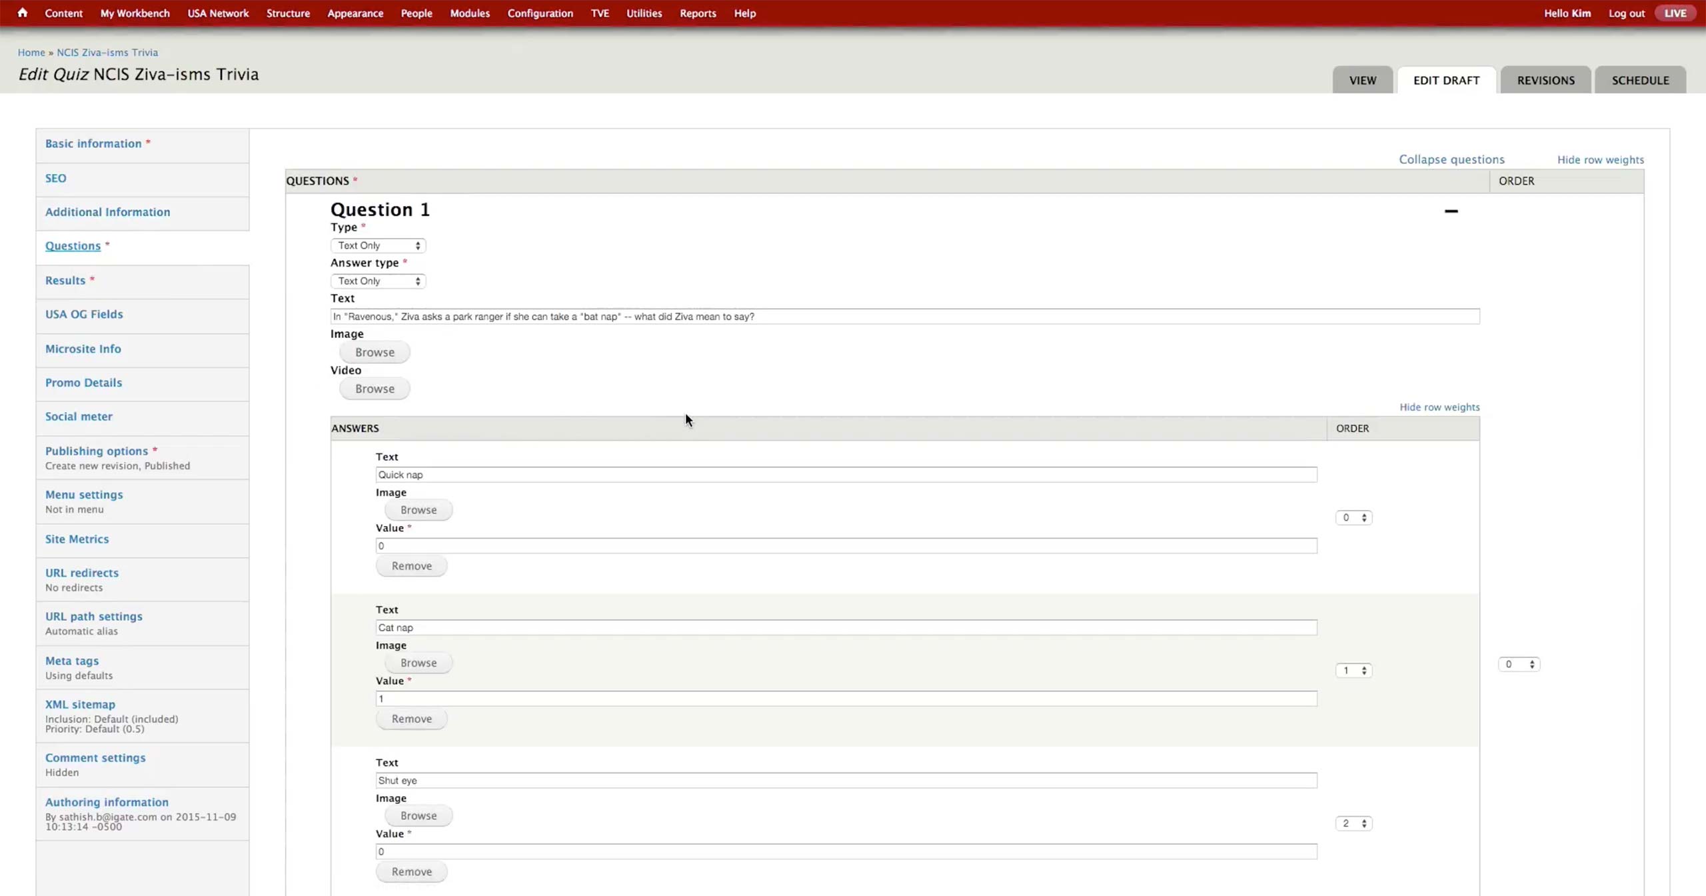Click the question Text input field
1706x896 pixels.
click(x=904, y=317)
